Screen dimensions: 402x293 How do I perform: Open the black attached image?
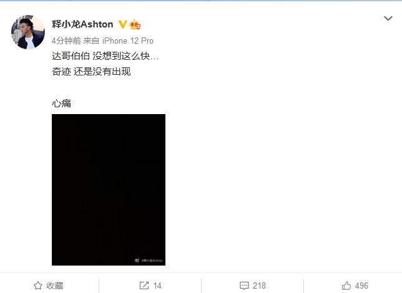click(x=109, y=190)
